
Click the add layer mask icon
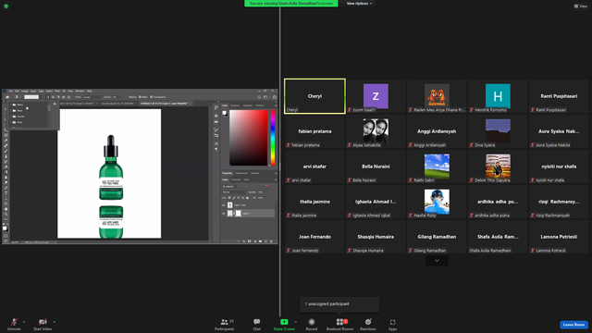click(249, 241)
